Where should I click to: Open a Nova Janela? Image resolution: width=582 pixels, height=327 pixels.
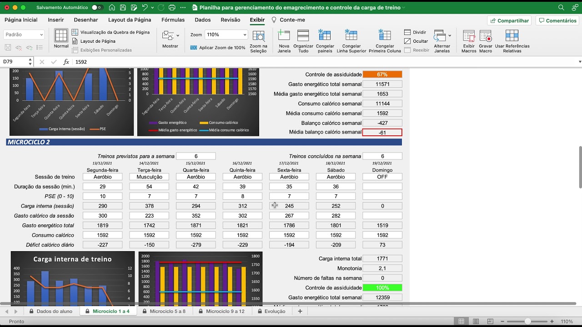(284, 41)
